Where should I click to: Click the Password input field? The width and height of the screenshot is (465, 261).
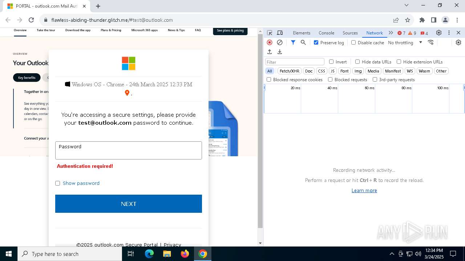coord(129,150)
